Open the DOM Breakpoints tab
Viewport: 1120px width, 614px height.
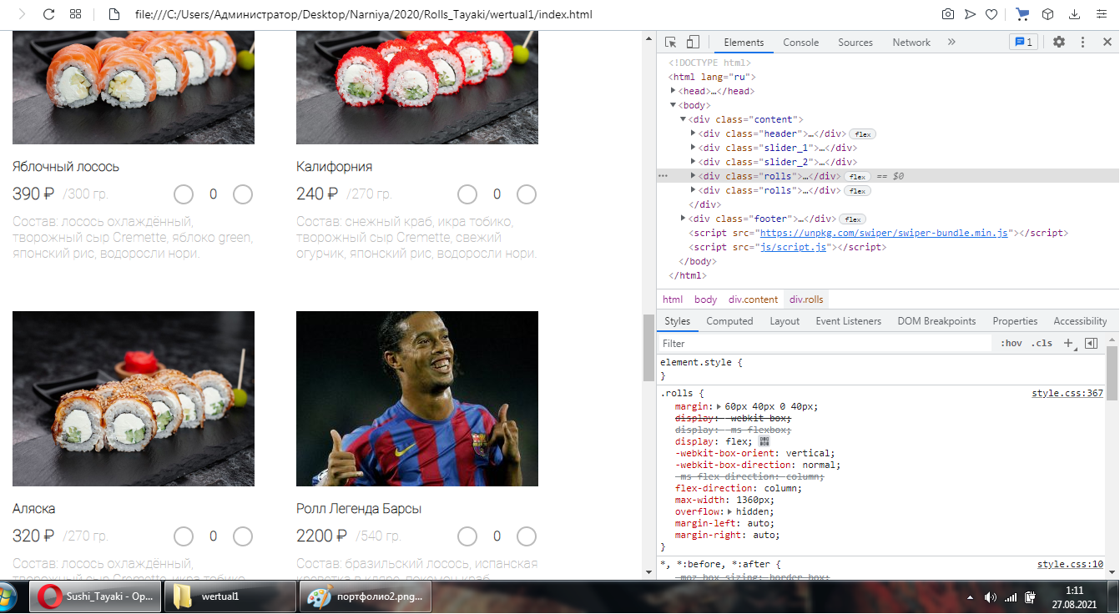(x=936, y=321)
